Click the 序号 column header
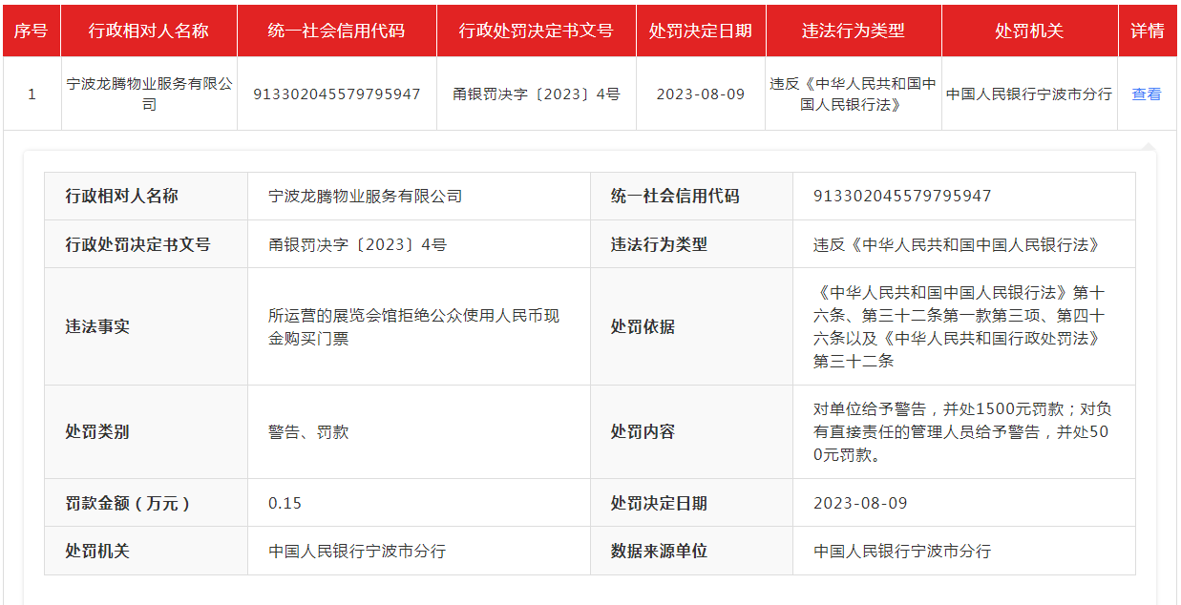Viewport: 1181px width, 605px height. pyautogui.click(x=32, y=31)
